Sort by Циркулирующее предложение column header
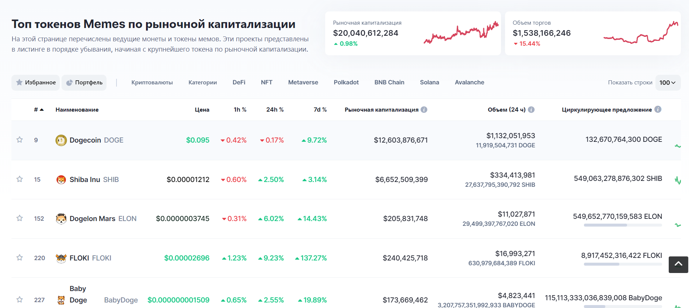Viewport: 689px width, 308px height. (x=607, y=109)
